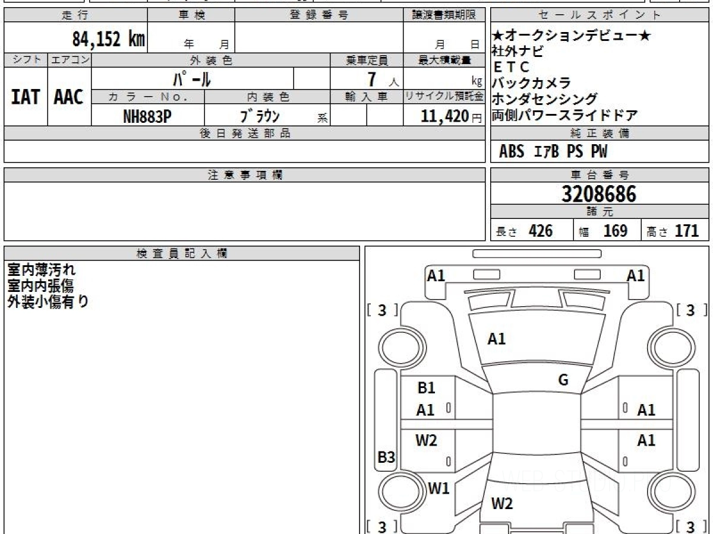Image resolution: width=713 pixels, height=534 pixels.
Task: Select the ホンダセンシング sales point line
Action: [x=544, y=99]
